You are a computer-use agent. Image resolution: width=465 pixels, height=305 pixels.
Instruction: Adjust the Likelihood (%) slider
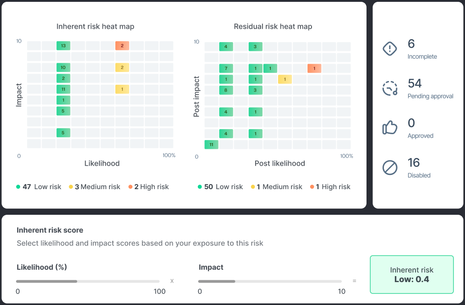click(88, 281)
